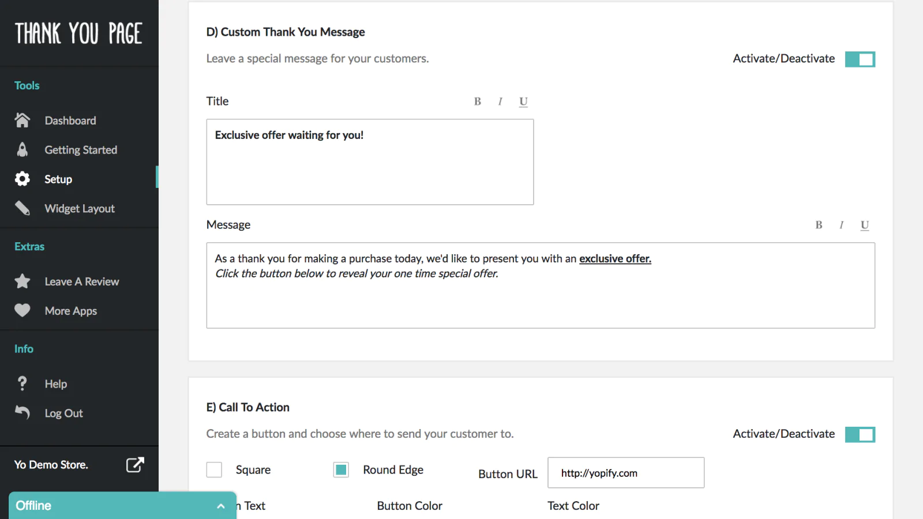This screenshot has width=923, height=519.
Task: Click the Dashboard home icon
Action: (22, 120)
